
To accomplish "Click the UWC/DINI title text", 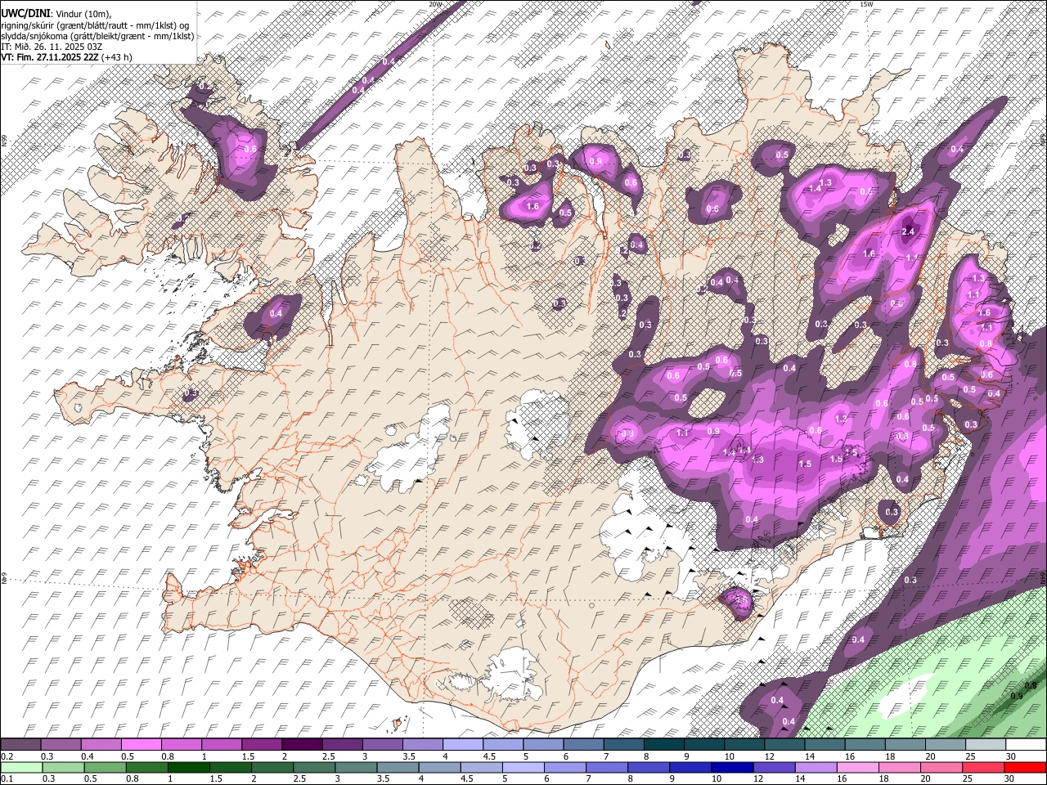I will pyautogui.click(x=25, y=14).
